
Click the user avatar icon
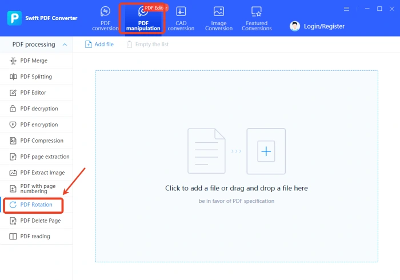point(295,26)
